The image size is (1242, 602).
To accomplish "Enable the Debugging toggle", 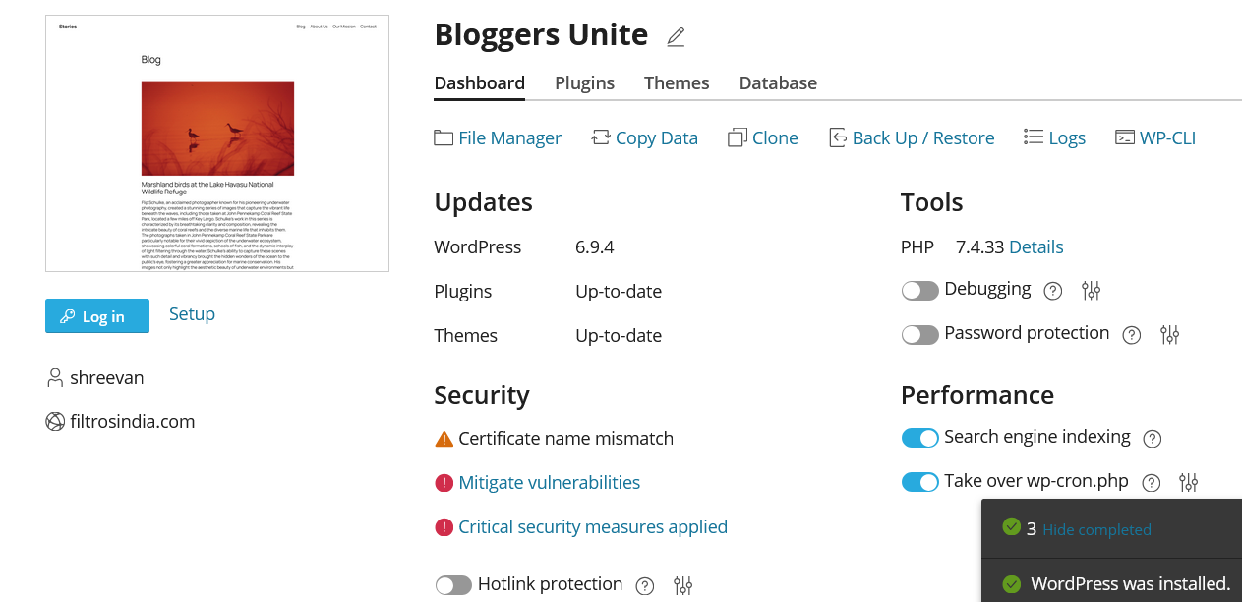I will click(x=919, y=291).
